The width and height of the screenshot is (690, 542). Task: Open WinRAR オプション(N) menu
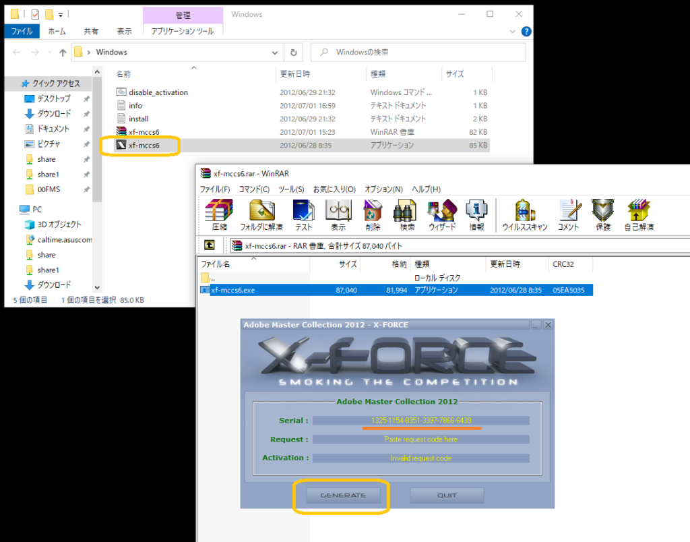coord(383,189)
